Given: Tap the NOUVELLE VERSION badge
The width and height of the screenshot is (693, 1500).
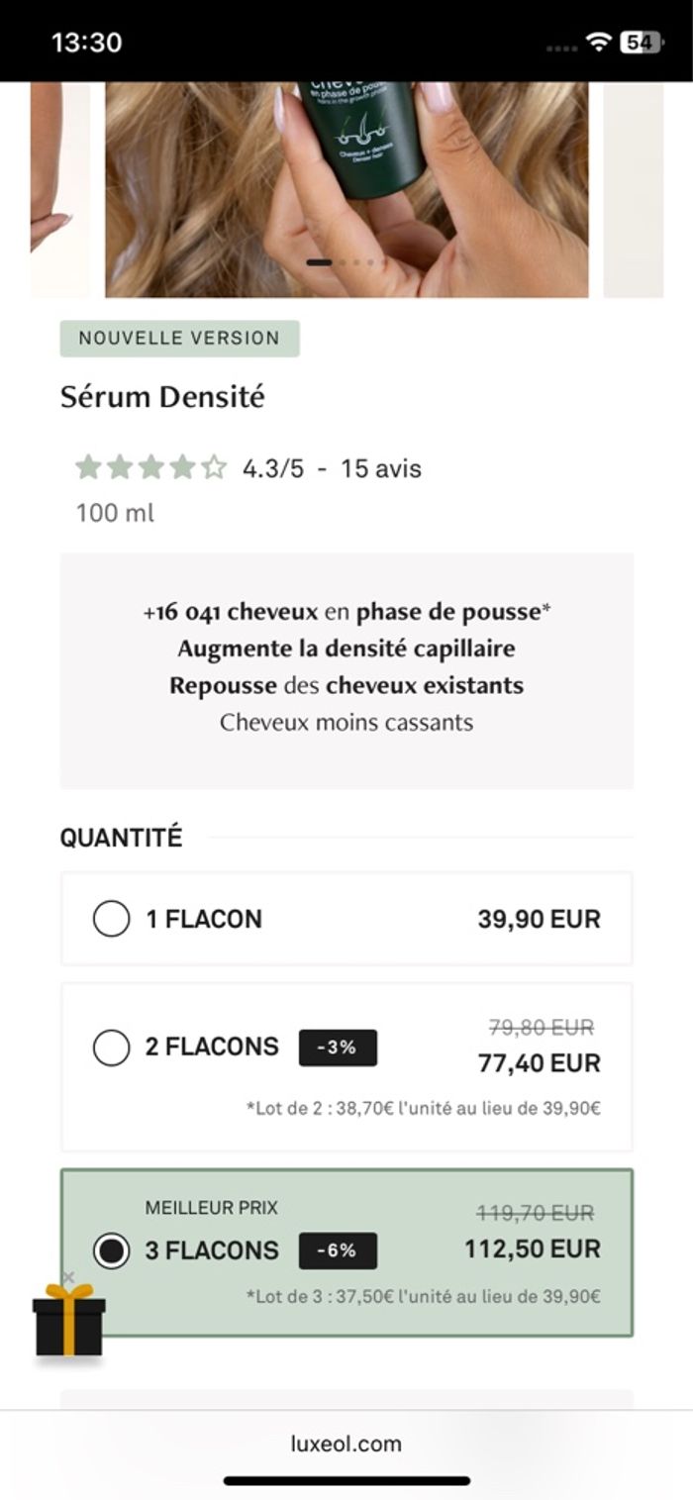Looking at the screenshot, I should [179, 338].
